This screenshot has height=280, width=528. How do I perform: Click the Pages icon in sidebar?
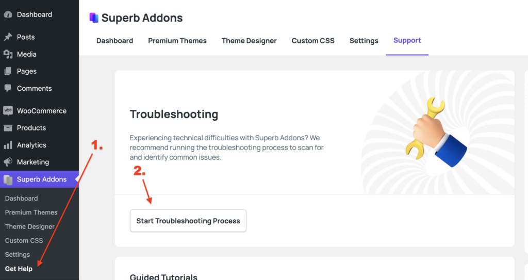[x=8, y=72]
